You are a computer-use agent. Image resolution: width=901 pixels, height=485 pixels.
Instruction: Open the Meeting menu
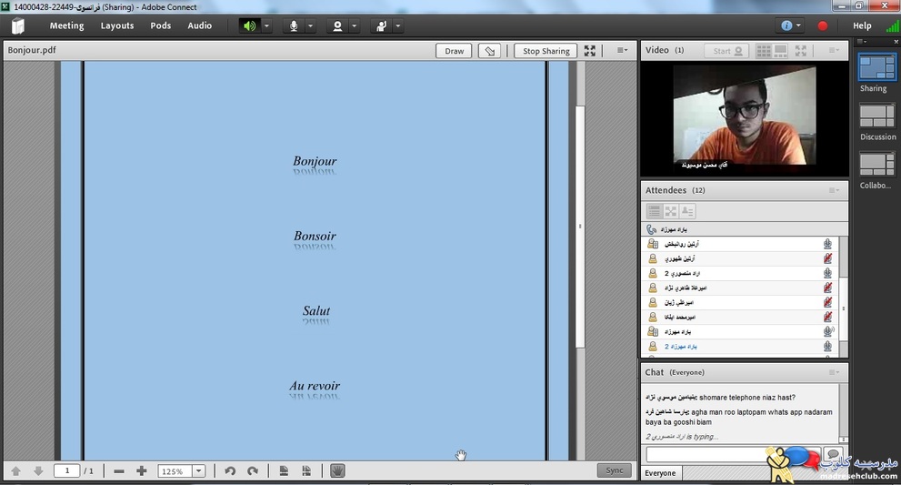(x=66, y=25)
